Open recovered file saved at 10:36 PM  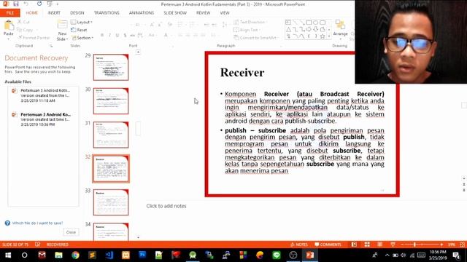point(44,119)
